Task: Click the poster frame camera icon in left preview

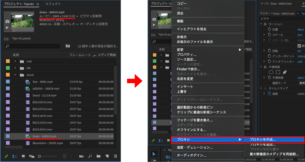Action: 7,21
